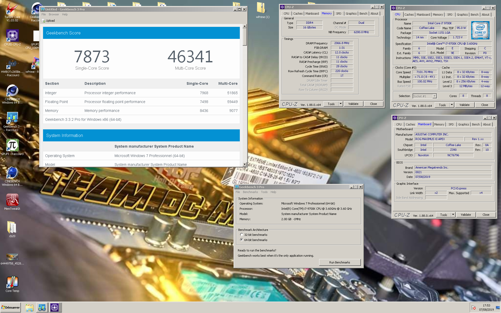Click the BIOS Version 0021 field
Image resolution: width=501 pixels, height=313 pixels.
453,172
